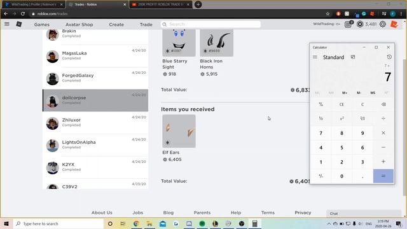Viewport: 407px width, 229px height.
Task: Click the Elf Ears item name link
Action: coord(171,153)
